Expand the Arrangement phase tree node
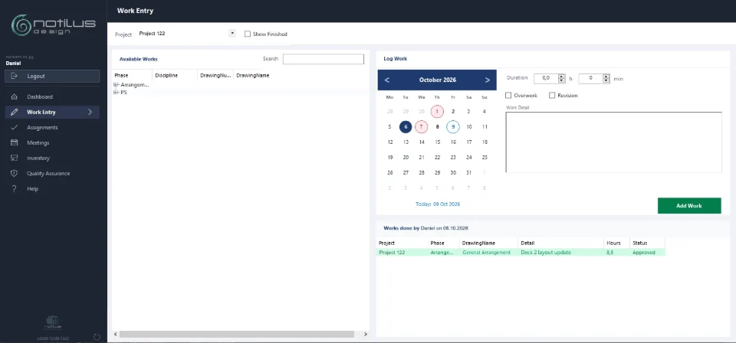The width and height of the screenshot is (736, 343). click(116, 85)
